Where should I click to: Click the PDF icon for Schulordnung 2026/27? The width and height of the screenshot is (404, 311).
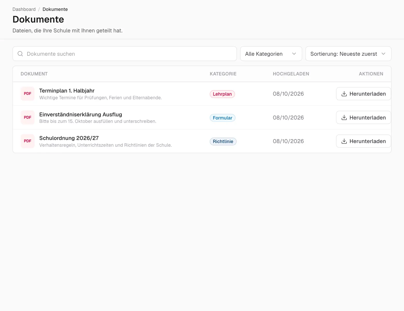click(x=27, y=141)
